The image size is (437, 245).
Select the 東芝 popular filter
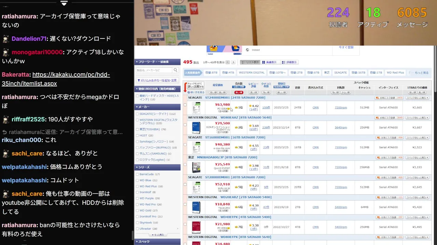(x=327, y=72)
